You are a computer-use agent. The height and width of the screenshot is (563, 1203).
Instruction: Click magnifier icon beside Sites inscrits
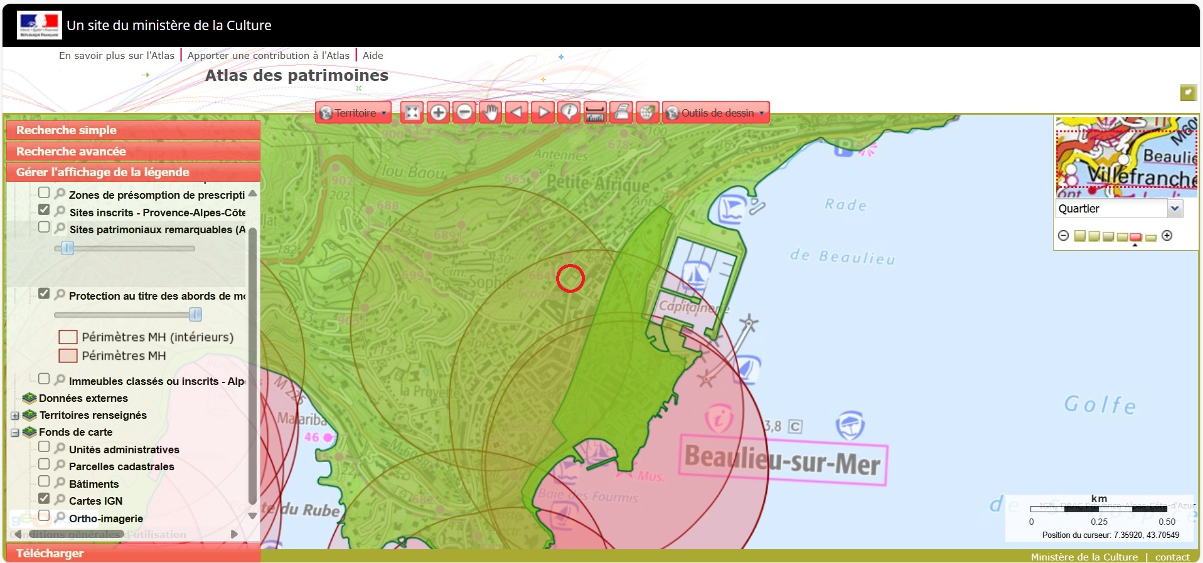(60, 211)
